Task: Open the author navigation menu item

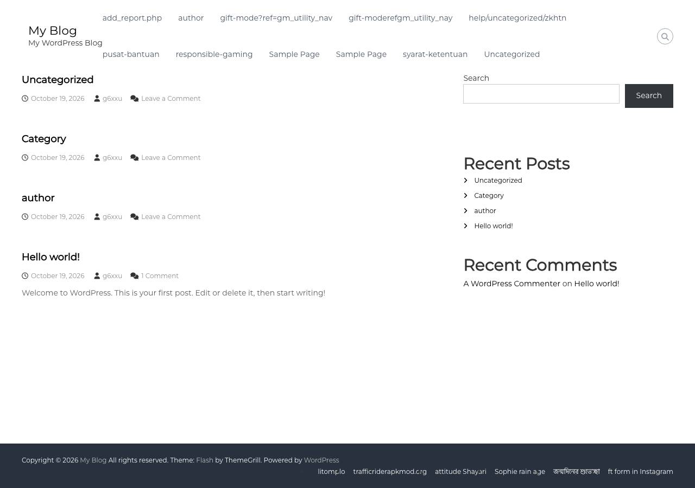Action: click(191, 18)
